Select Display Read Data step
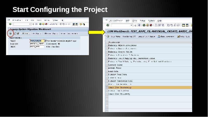Viewport: 208px width, 117px height. coord(150,75)
